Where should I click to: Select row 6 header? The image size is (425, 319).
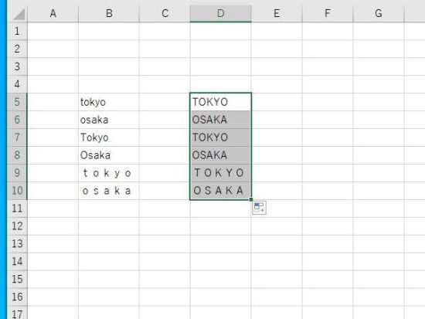(x=17, y=120)
